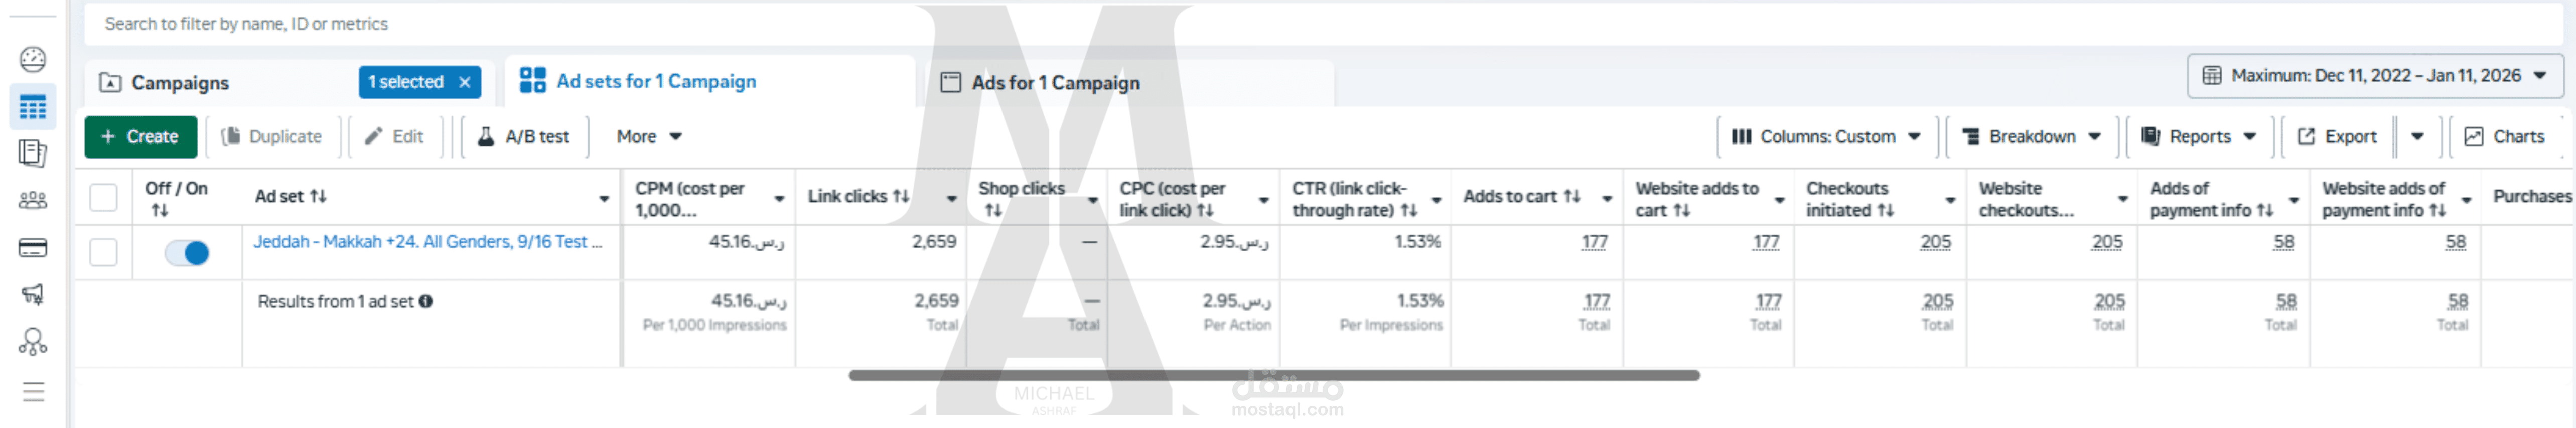Open the Columns: Custom dropdown
The width and height of the screenshot is (2576, 428).
coord(1826,137)
